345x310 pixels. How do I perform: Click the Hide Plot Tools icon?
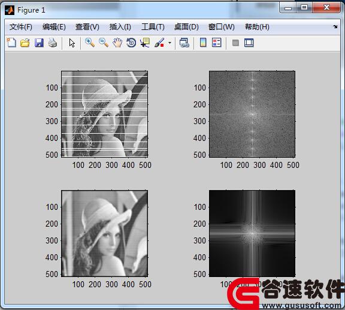(x=235, y=43)
